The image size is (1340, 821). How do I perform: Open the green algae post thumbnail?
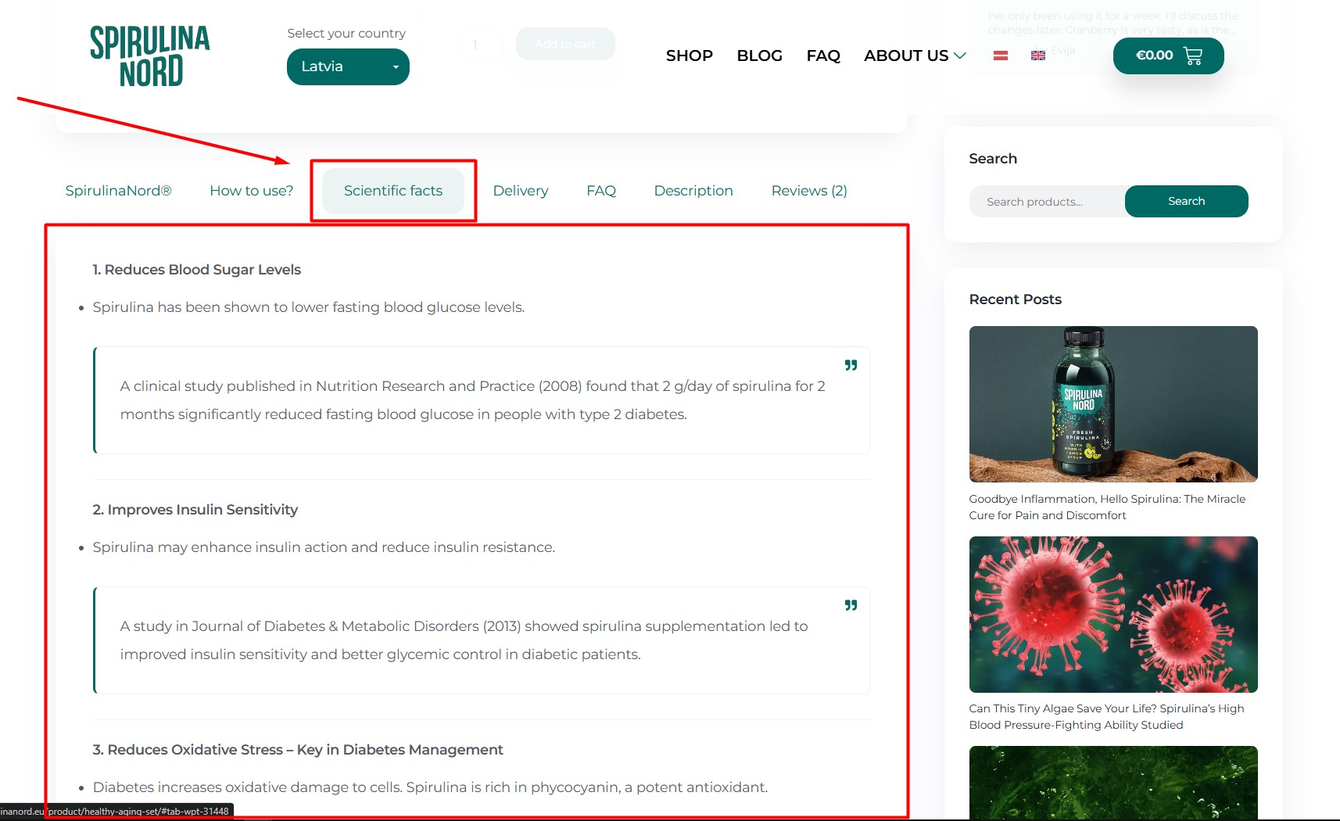tap(1113, 783)
